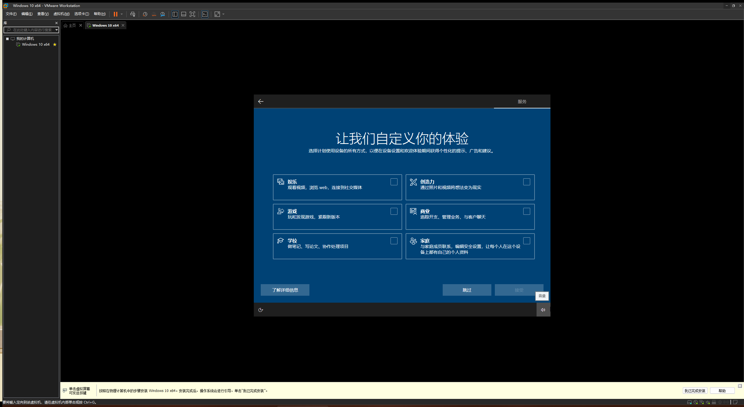Open 了解详细信息 link
The width and height of the screenshot is (744, 407).
coord(285,290)
